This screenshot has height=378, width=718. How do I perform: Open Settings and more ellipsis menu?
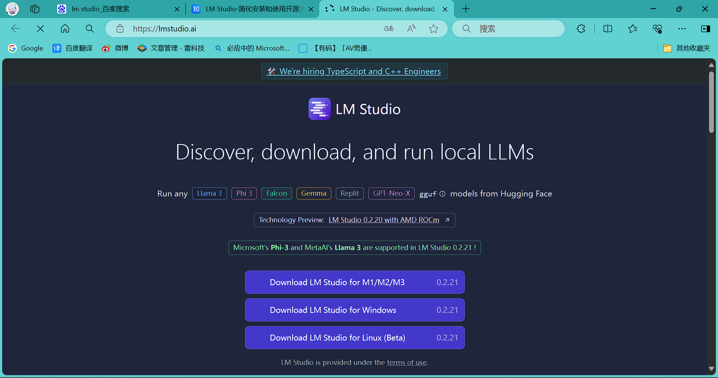(682, 28)
